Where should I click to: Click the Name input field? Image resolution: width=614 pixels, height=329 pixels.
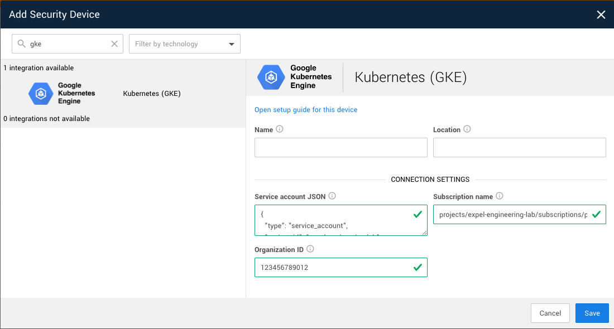tap(340, 147)
